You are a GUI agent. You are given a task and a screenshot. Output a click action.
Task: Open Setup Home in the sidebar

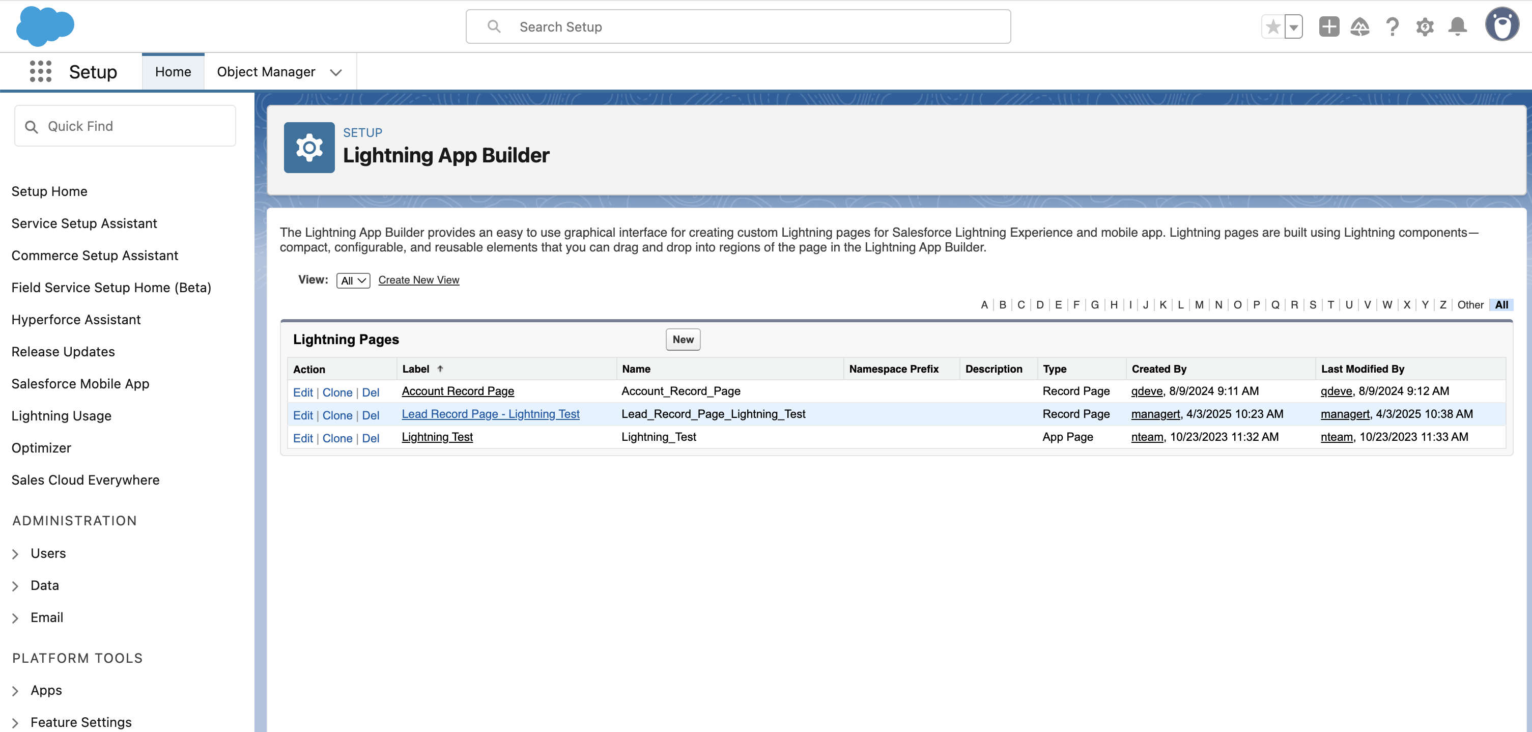(49, 191)
